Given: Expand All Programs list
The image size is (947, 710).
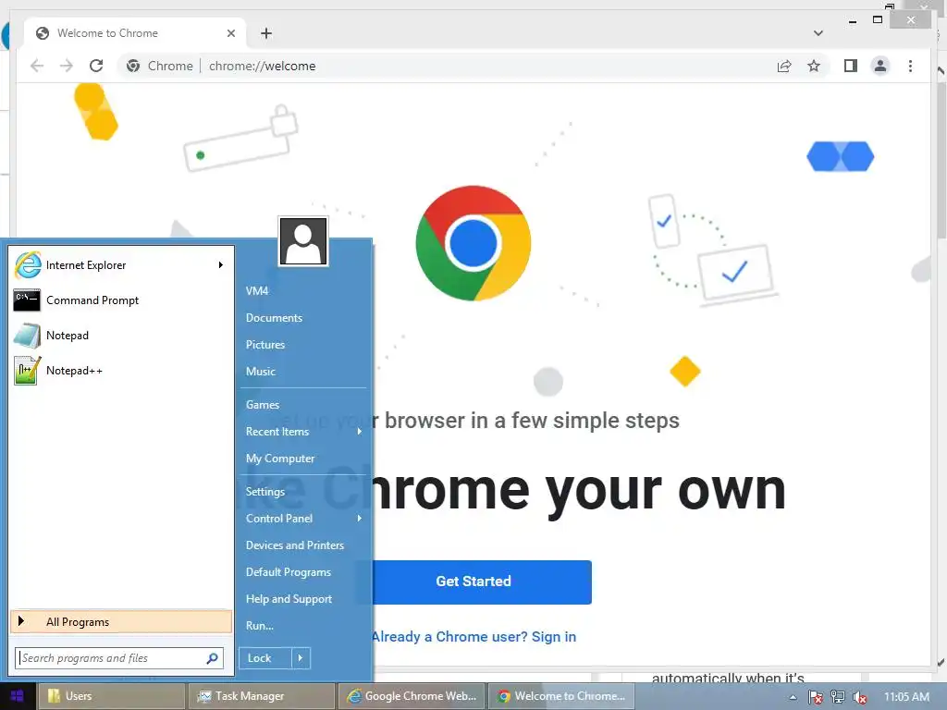Looking at the screenshot, I should 121,622.
